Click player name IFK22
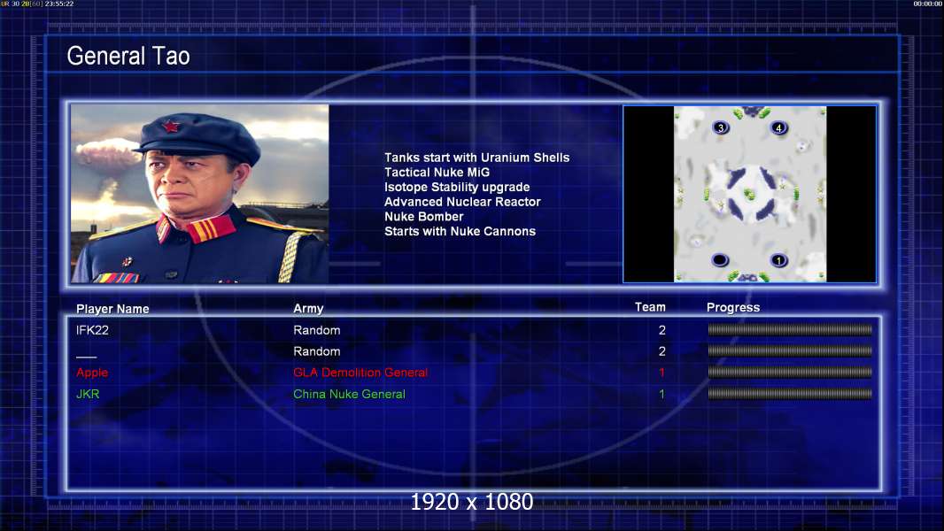Viewport: 944px width, 531px height. (x=92, y=330)
